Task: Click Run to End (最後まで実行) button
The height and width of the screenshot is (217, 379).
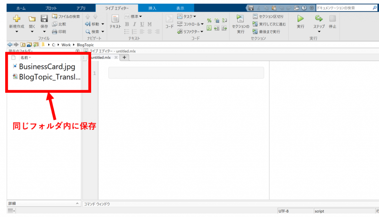Action: (x=266, y=32)
